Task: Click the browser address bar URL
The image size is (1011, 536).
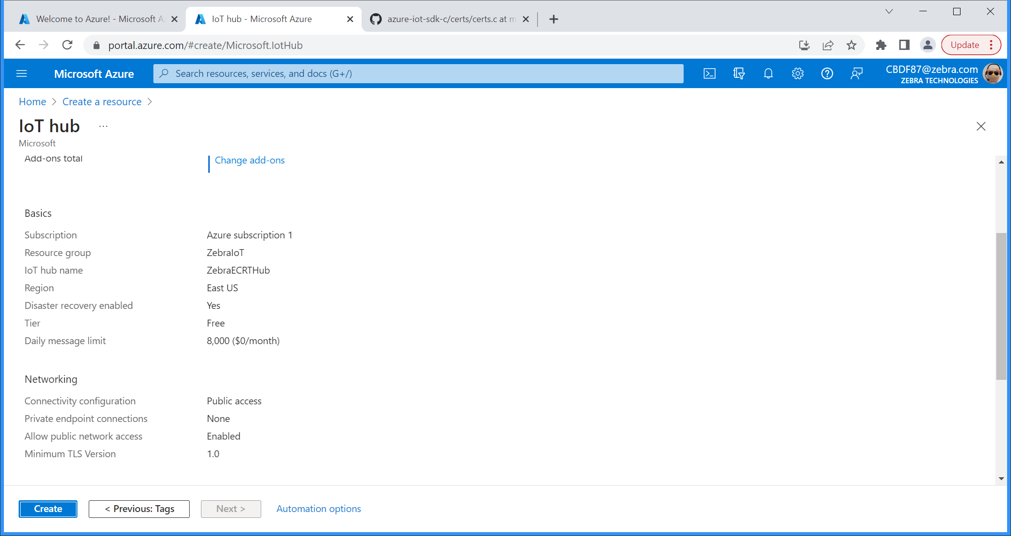Action: tap(205, 45)
